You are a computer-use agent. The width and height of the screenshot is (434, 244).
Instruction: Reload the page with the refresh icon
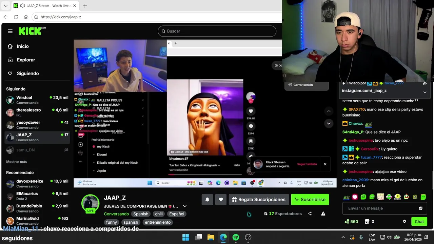(16, 17)
